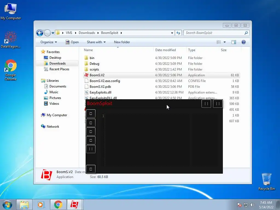Select My Computer in navigation pane
This screenshot has height=210, width=280.
click(x=57, y=115)
